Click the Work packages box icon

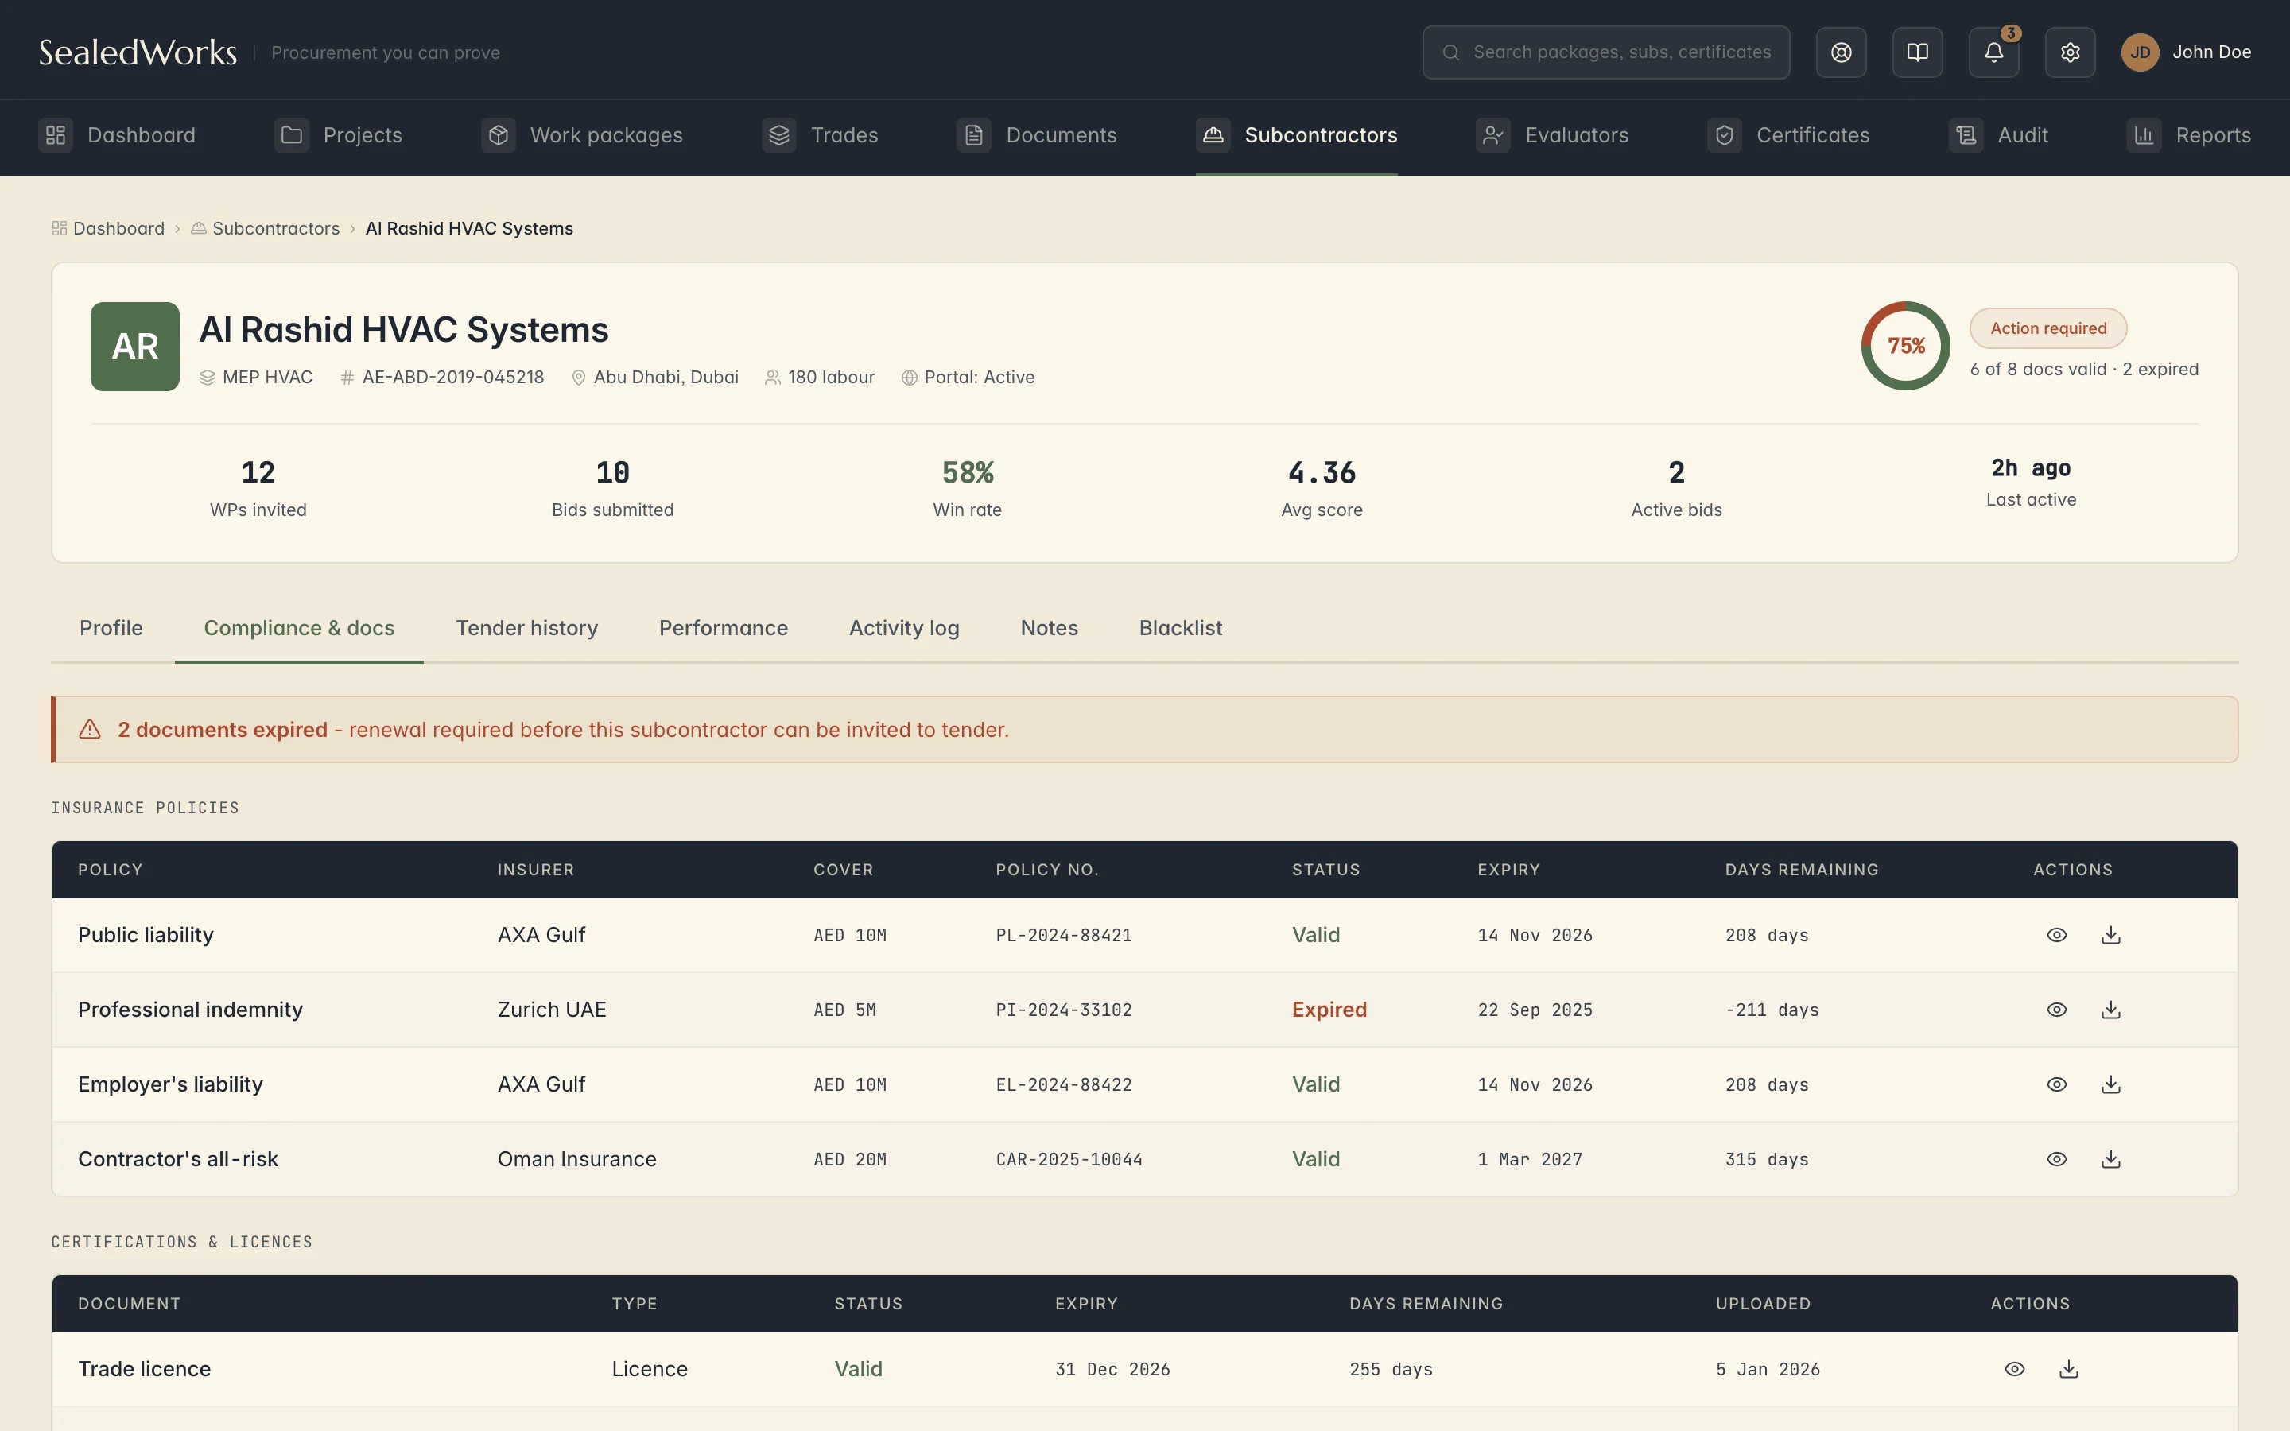point(499,135)
